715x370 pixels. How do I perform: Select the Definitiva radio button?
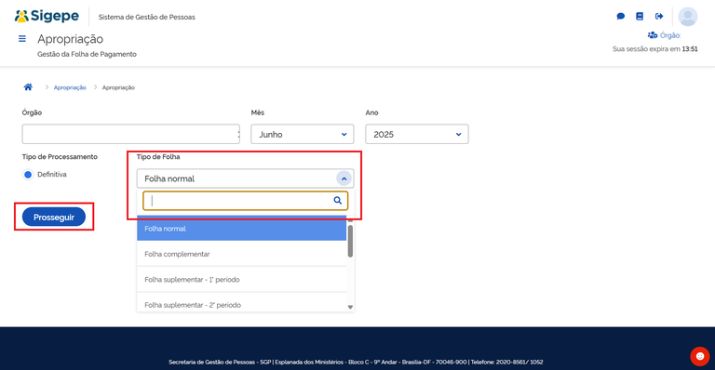click(x=28, y=174)
